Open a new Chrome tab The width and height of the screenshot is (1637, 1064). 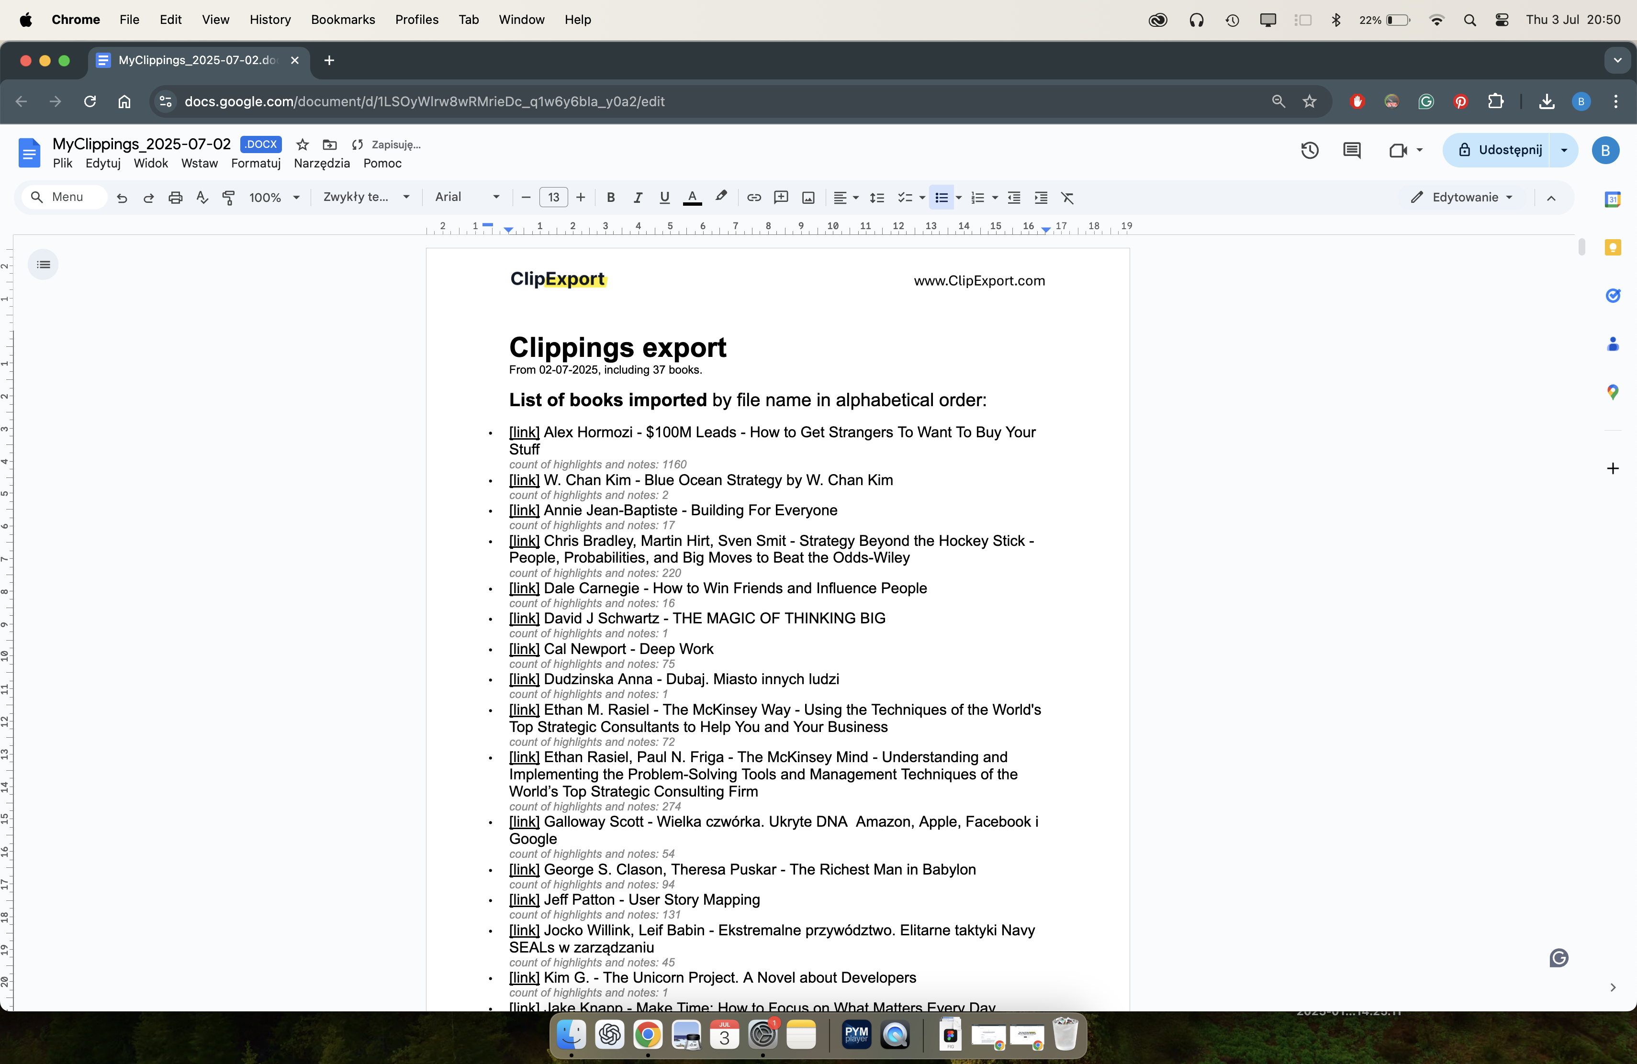click(329, 60)
